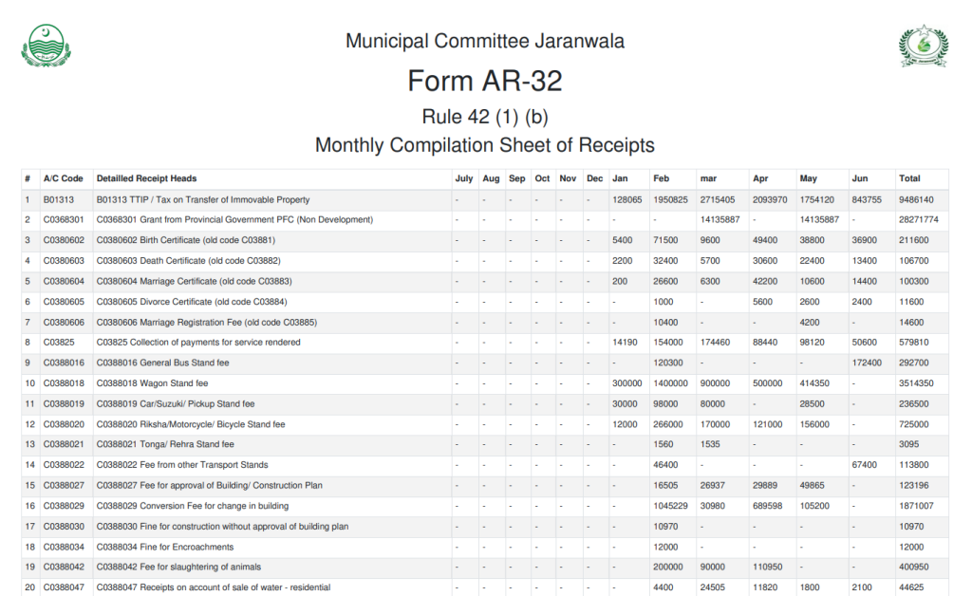
Task: Click the Total column header
Action: [x=909, y=178]
